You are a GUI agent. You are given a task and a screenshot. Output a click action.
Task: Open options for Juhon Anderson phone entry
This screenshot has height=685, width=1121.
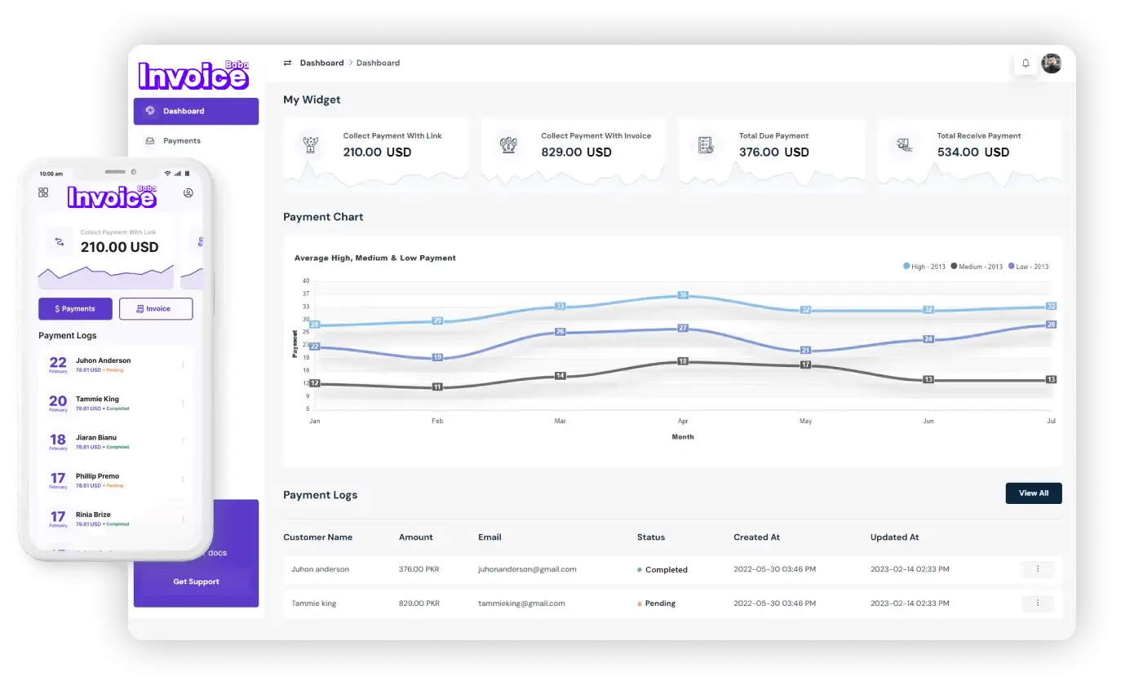tap(183, 365)
